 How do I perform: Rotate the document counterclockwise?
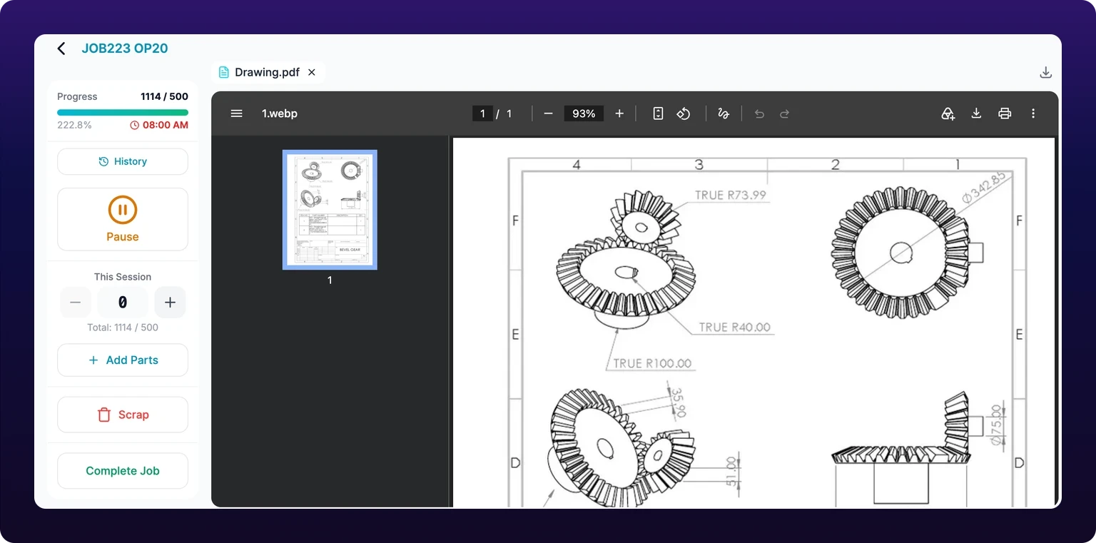tap(684, 113)
